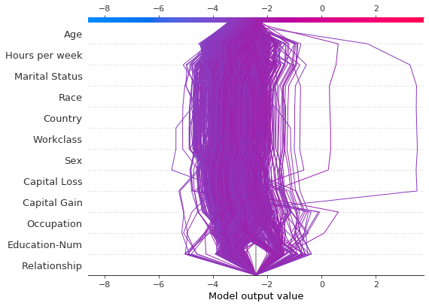Click the Country feature label
Image resolution: width=429 pixels, height=306 pixels.
(62, 119)
